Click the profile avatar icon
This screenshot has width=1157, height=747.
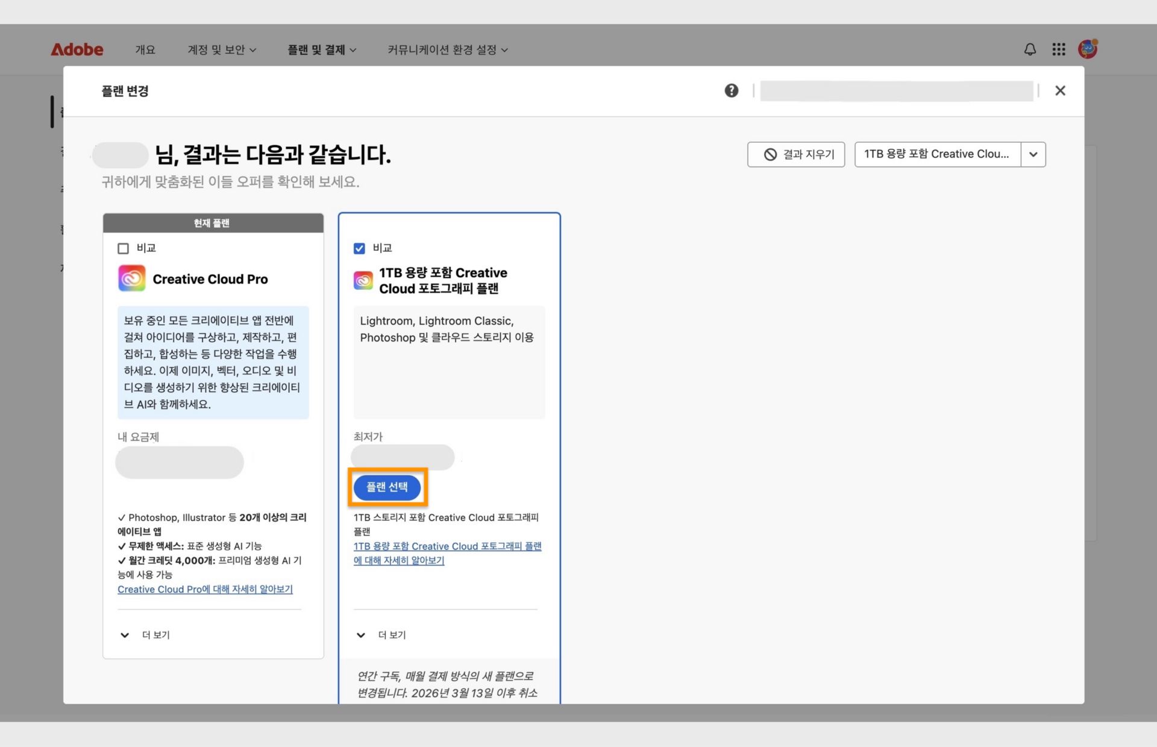coord(1087,49)
